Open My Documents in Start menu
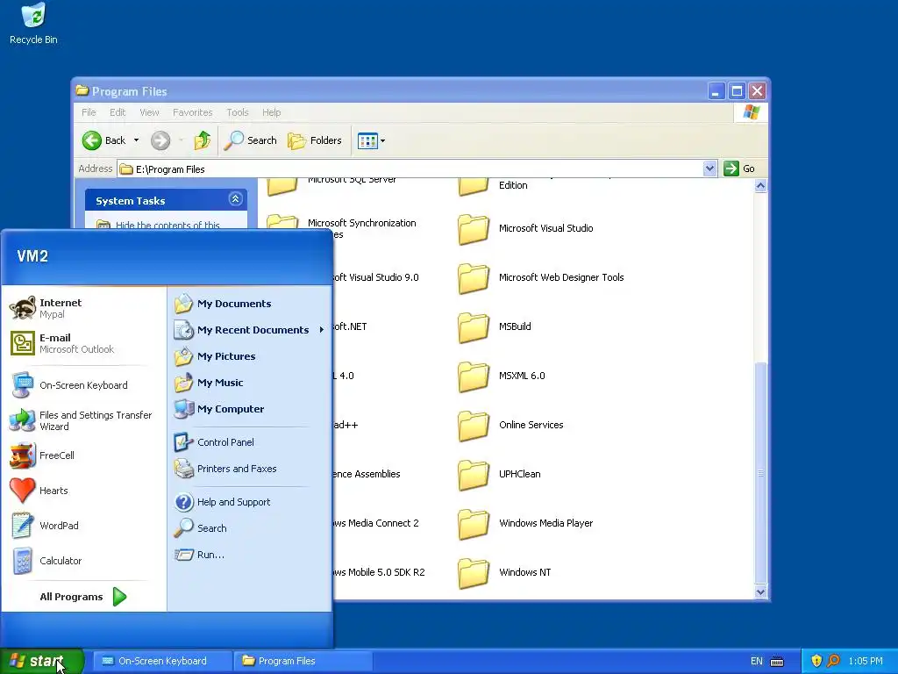The width and height of the screenshot is (898, 674). pos(249,304)
